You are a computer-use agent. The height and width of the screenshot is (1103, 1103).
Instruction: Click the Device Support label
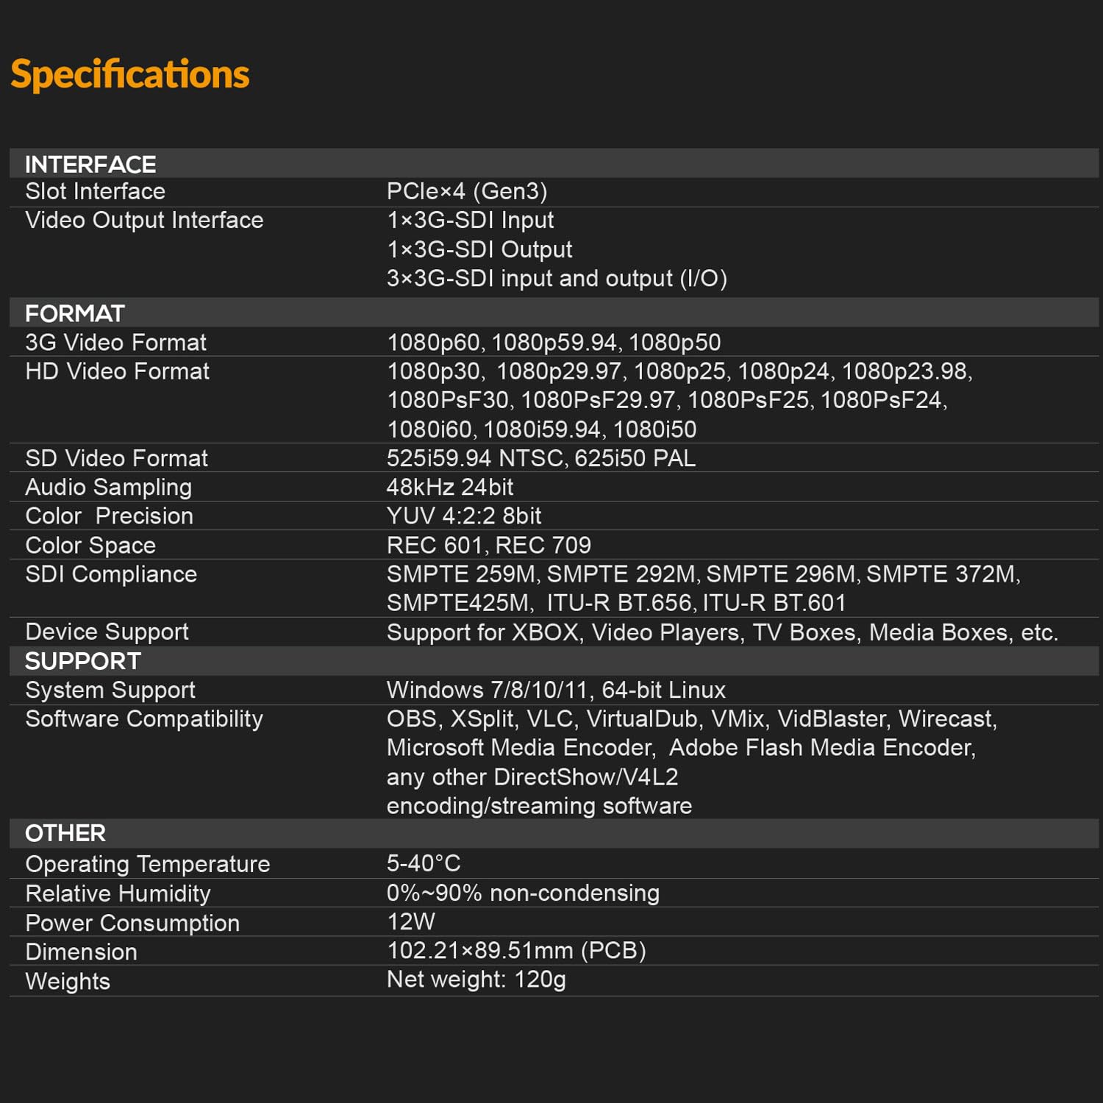(107, 632)
